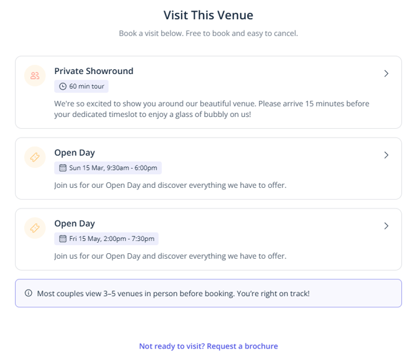Click the Request a brochure link

pos(208,346)
